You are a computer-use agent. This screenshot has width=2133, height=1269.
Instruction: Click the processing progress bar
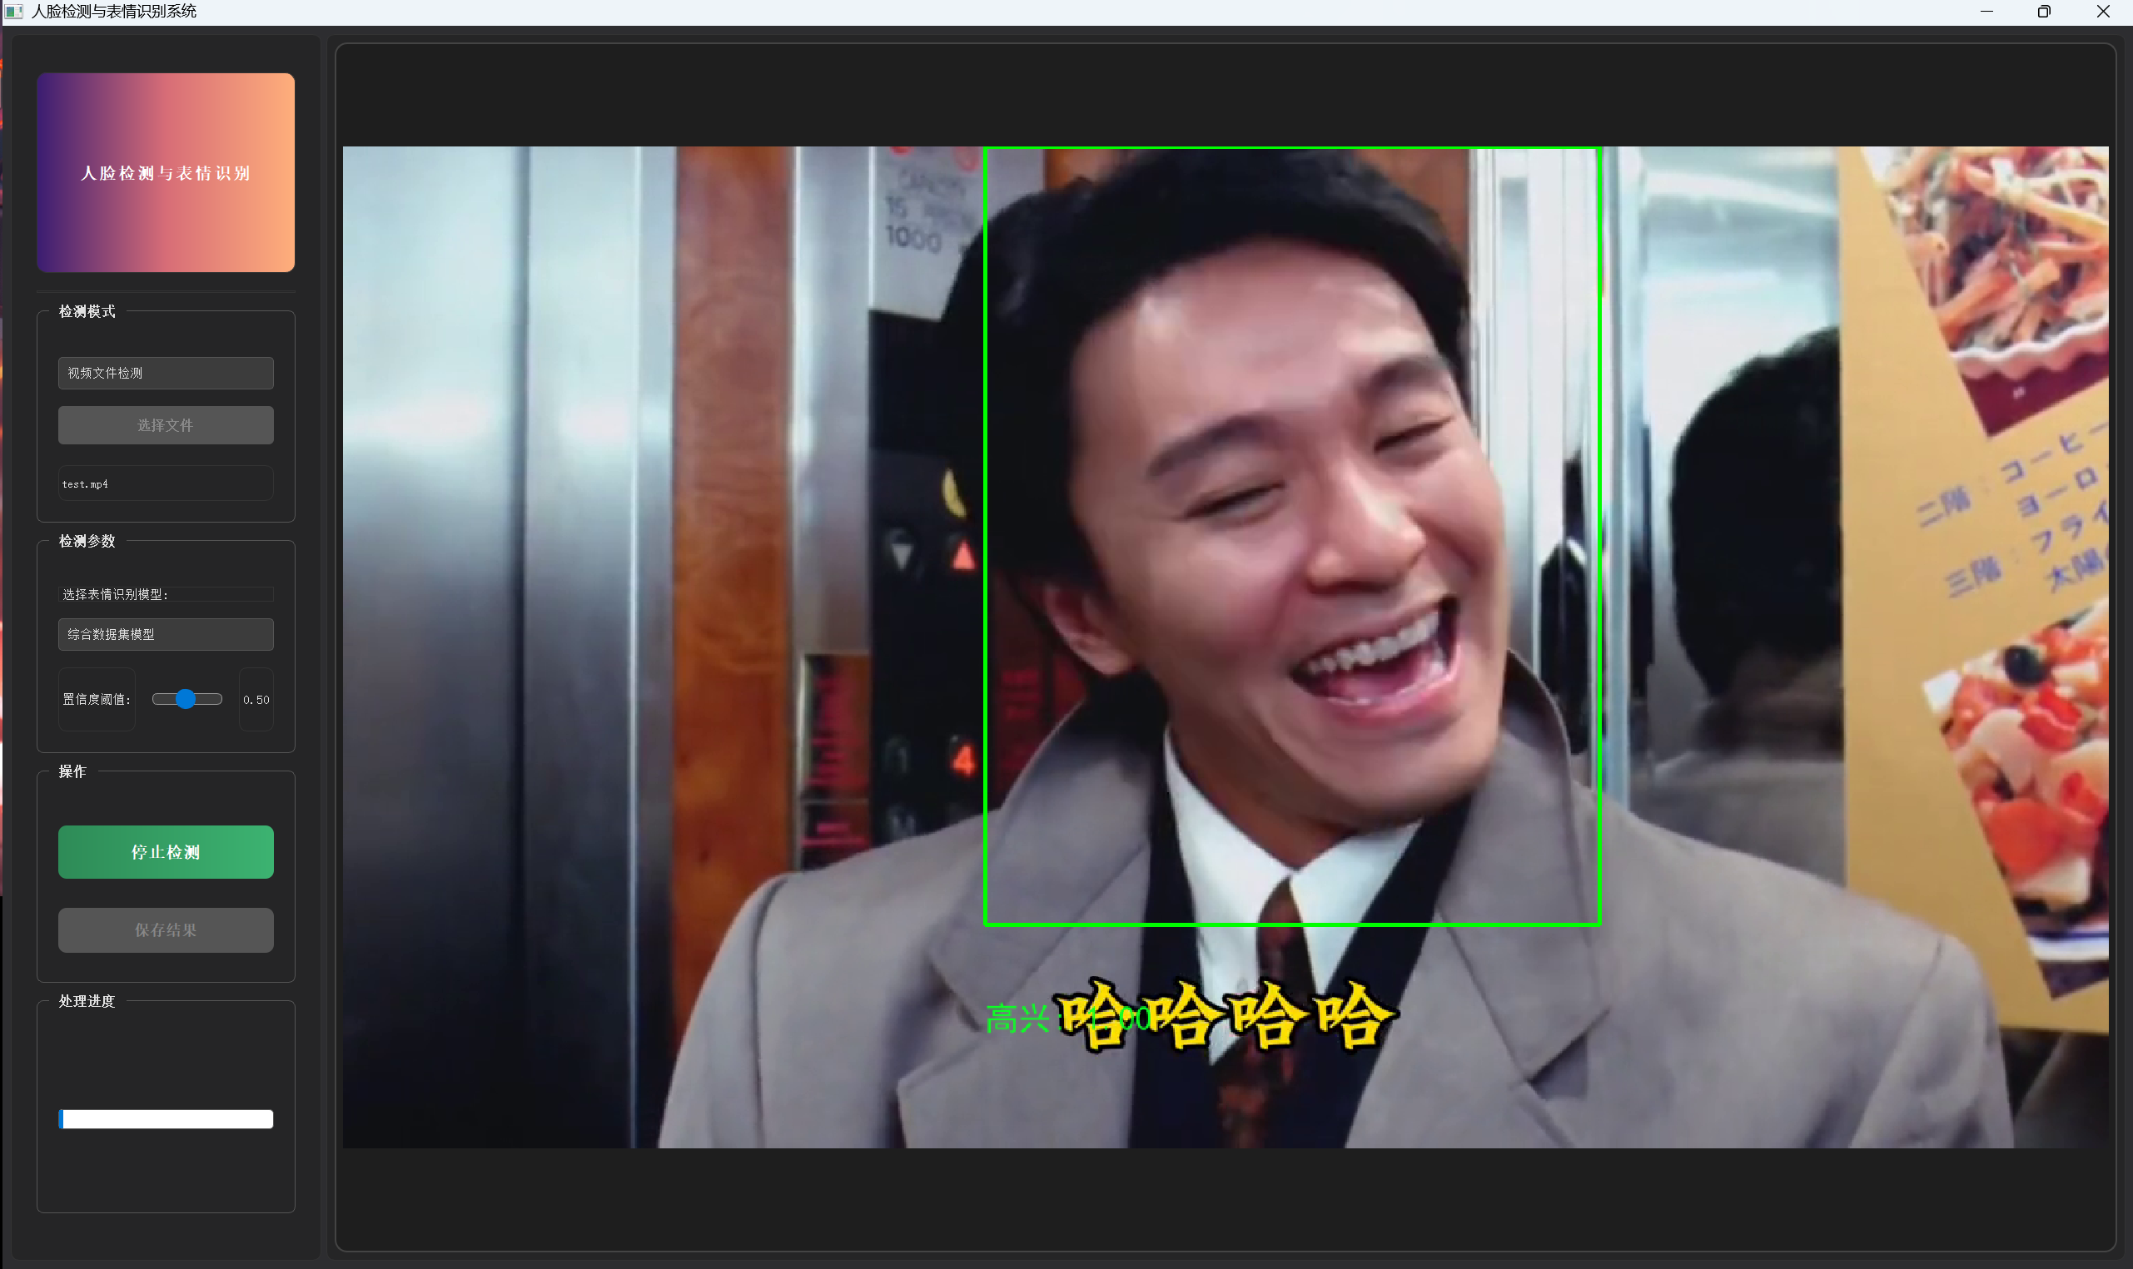click(x=165, y=1118)
